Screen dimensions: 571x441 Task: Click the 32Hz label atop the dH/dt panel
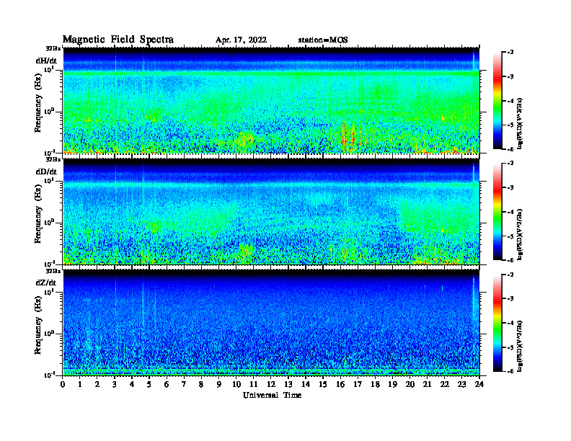coord(53,48)
